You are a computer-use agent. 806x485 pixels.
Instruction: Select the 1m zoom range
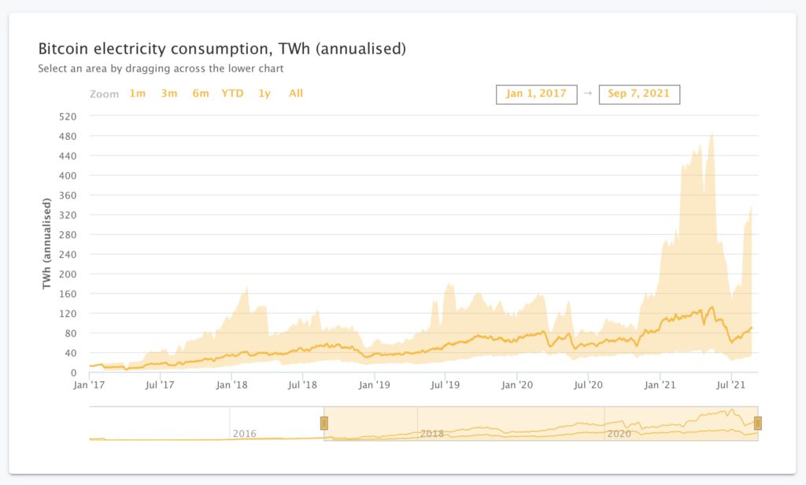coord(137,94)
